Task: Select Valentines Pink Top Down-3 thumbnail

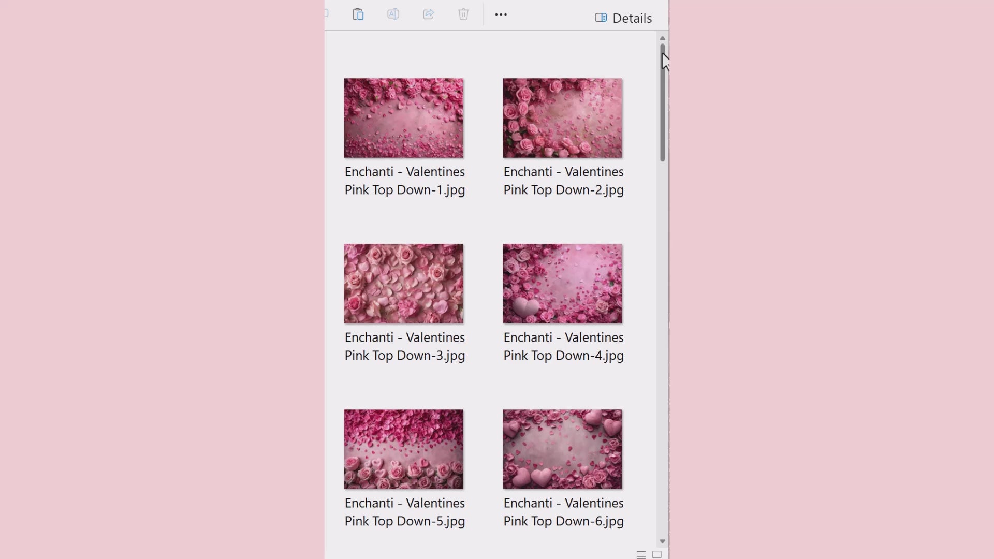Action: (404, 284)
